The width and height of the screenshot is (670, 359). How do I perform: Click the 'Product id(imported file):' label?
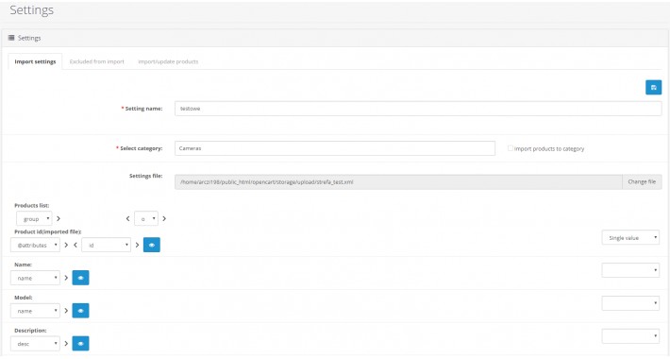(48, 231)
